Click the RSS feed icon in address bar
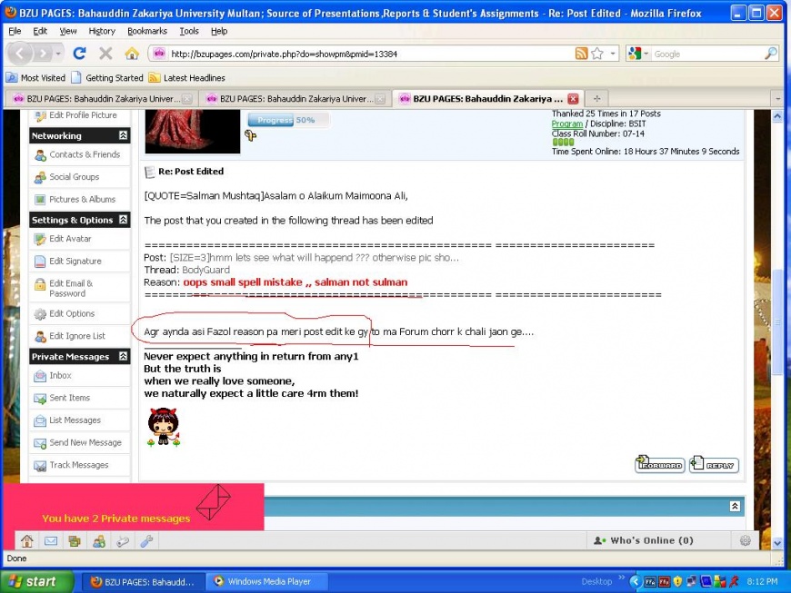 pyautogui.click(x=581, y=54)
